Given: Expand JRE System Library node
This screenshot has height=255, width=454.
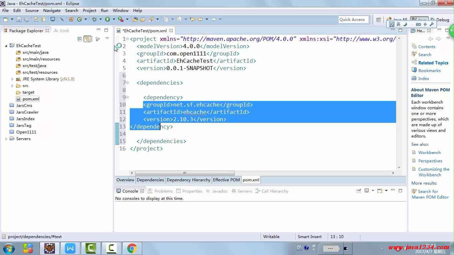Looking at the screenshot, I should point(12,79).
